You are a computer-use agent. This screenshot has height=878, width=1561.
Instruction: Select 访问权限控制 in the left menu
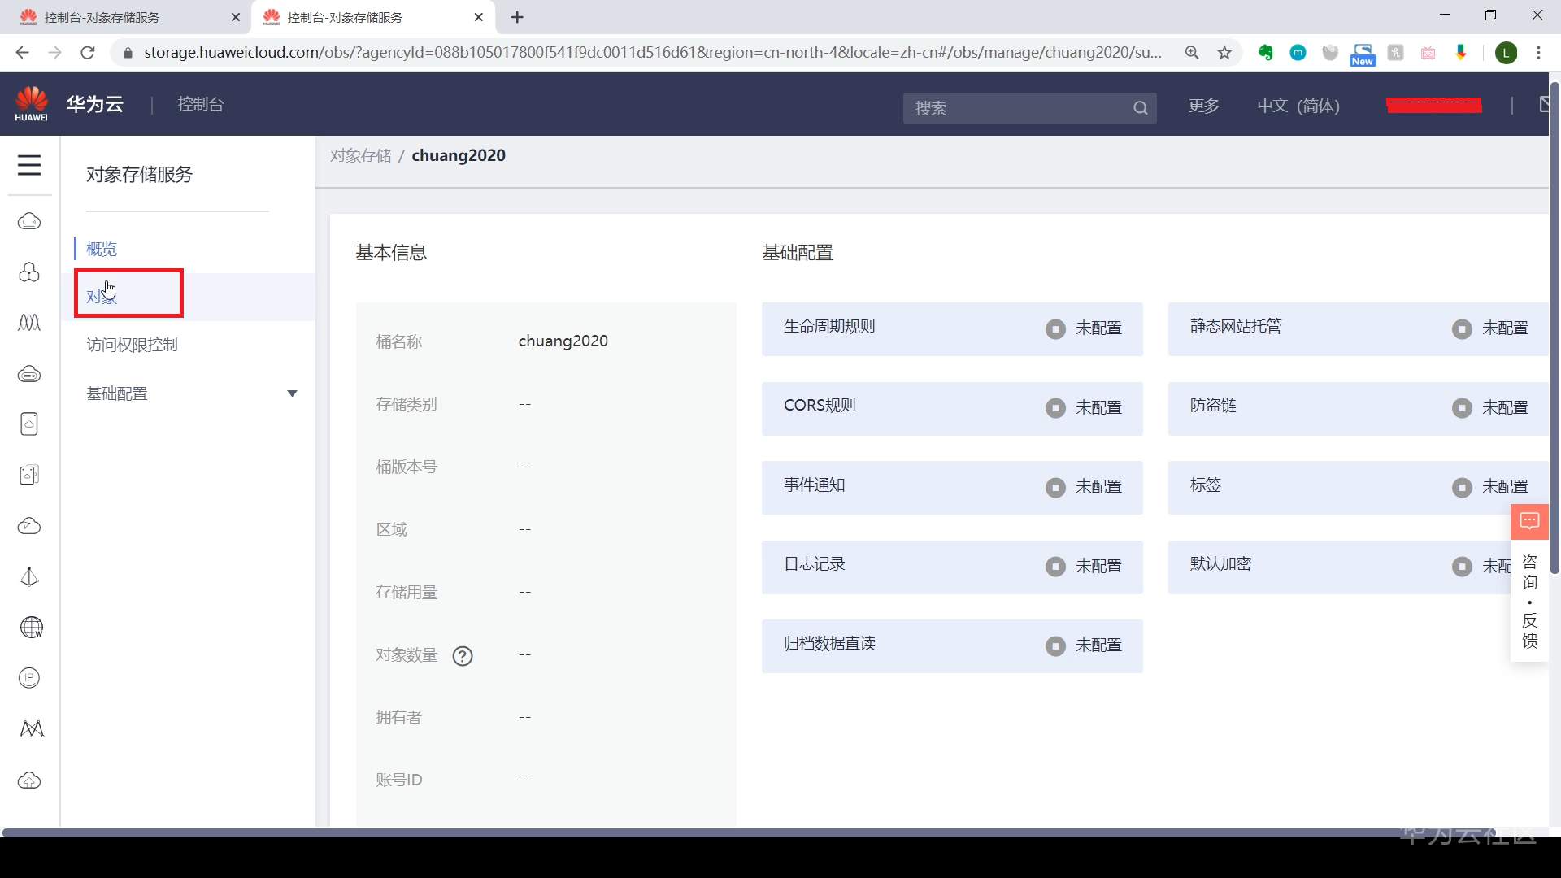click(132, 344)
